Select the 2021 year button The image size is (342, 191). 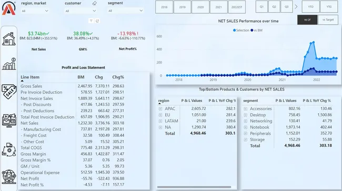(x=218, y=7)
